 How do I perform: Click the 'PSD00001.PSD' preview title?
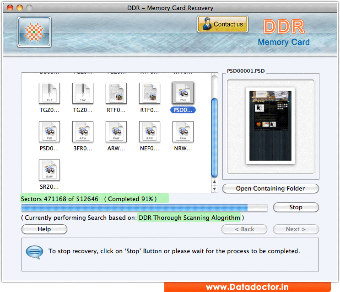[246, 71]
